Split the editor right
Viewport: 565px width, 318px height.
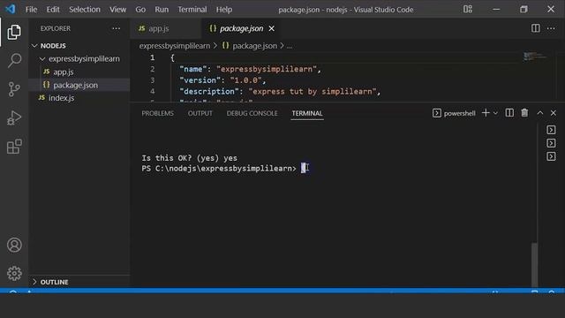pos(536,28)
